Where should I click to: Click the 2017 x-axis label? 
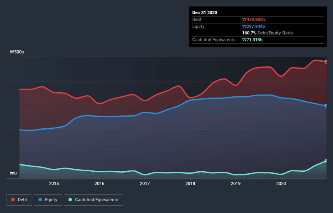click(145, 183)
